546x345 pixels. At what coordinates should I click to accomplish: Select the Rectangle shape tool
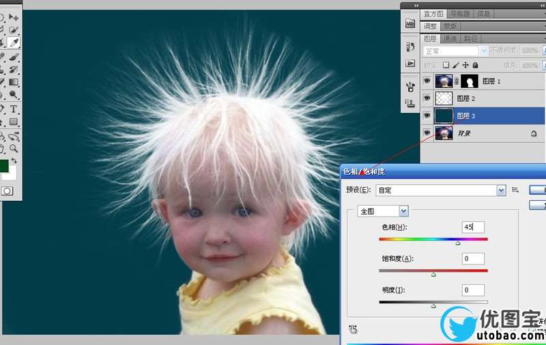[x=14, y=122]
